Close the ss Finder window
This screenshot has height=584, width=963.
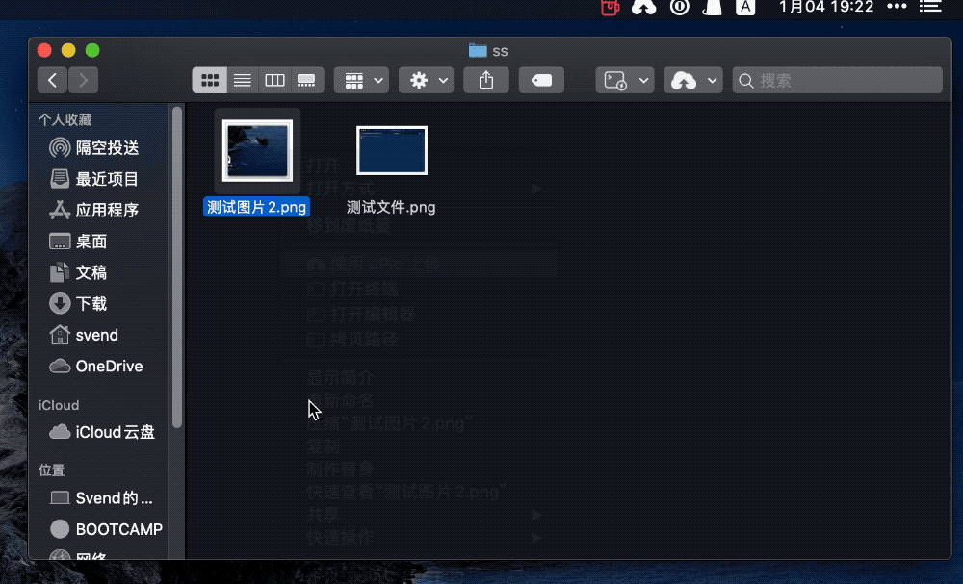click(44, 50)
